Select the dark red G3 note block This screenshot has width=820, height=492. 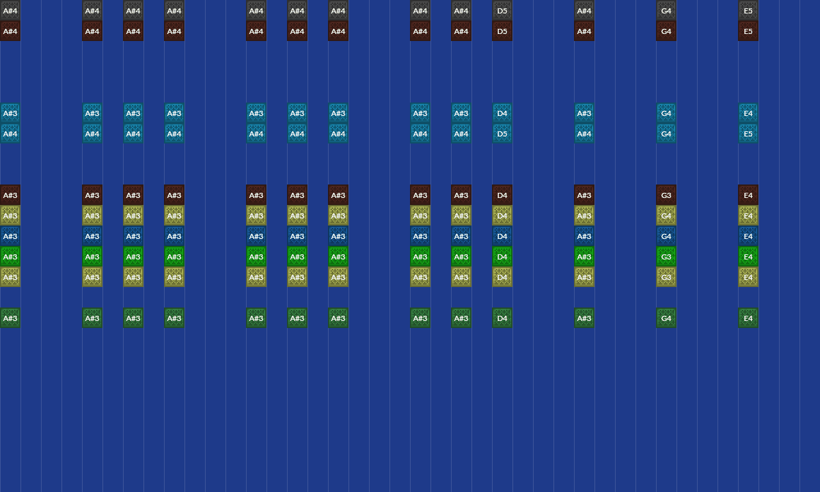click(x=666, y=195)
